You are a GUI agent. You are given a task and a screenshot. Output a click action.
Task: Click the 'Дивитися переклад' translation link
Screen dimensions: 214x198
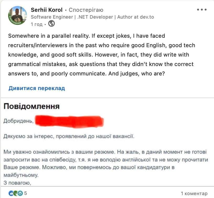(x=37, y=88)
